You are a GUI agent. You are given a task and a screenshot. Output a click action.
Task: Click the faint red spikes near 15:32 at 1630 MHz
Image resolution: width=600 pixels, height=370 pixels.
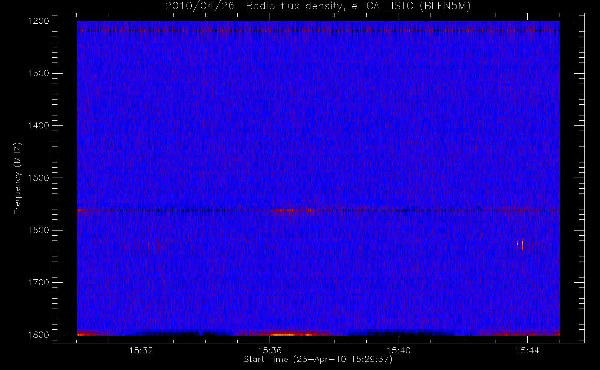[x=148, y=245]
